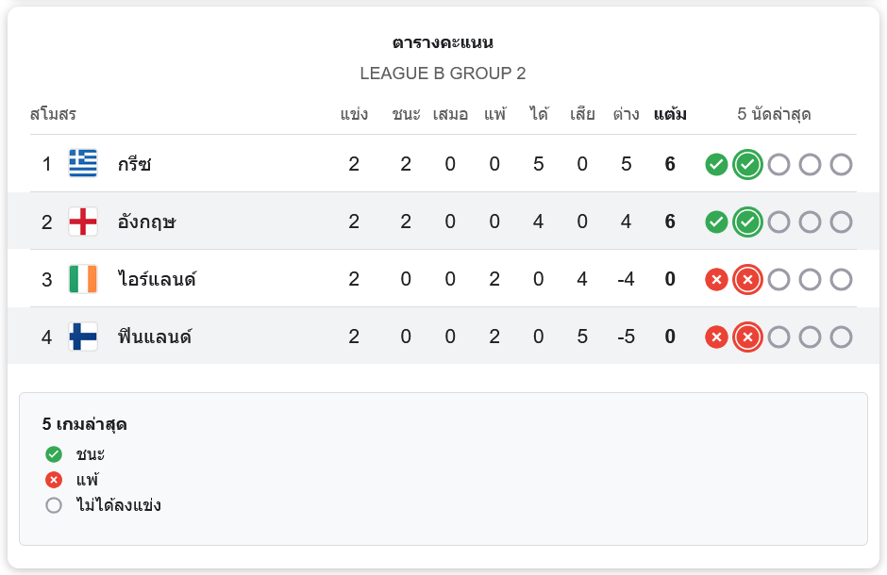Click the แต้ม column header
The width and height of the screenshot is (887, 575).
[670, 114]
